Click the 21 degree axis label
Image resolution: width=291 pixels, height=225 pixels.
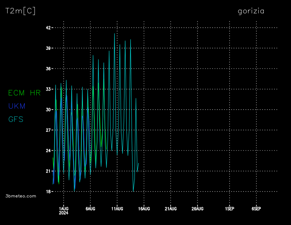[x=48, y=171]
